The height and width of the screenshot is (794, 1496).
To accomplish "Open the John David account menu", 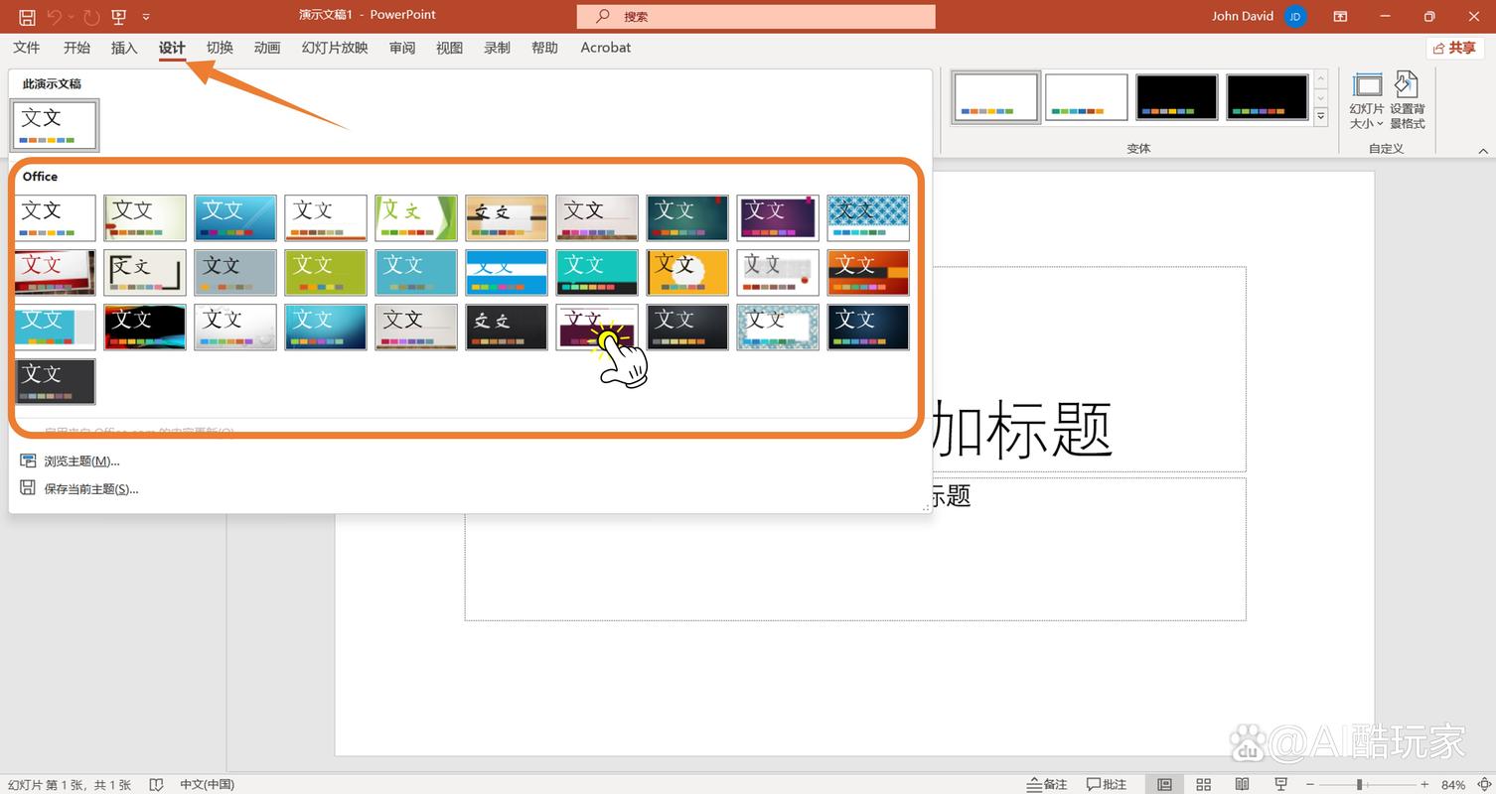I will click(1259, 16).
